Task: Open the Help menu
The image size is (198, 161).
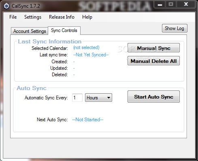Action: (87, 17)
